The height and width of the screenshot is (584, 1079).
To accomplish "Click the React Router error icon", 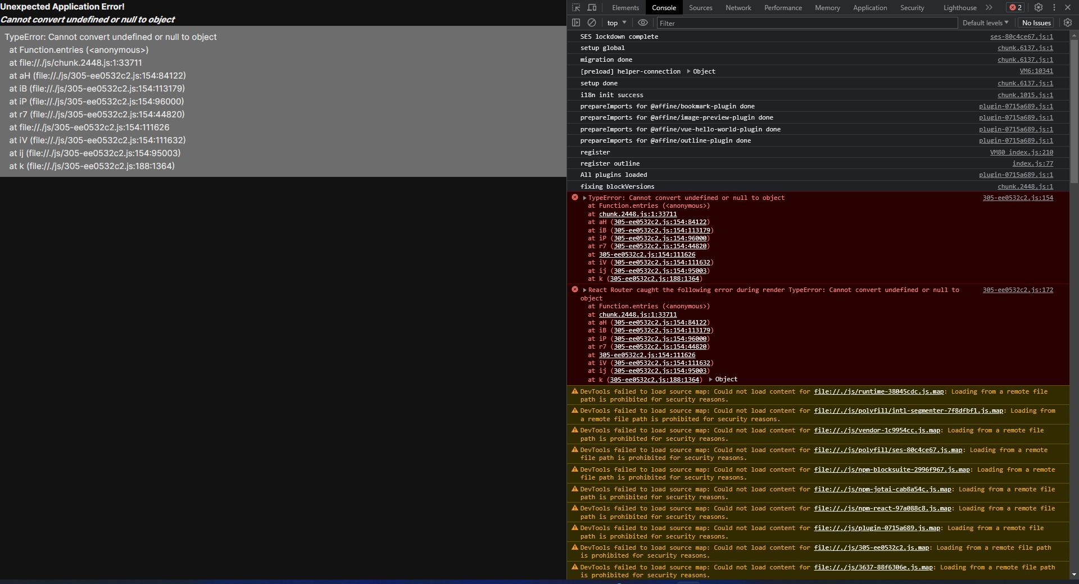I will pyautogui.click(x=575, y=290).
